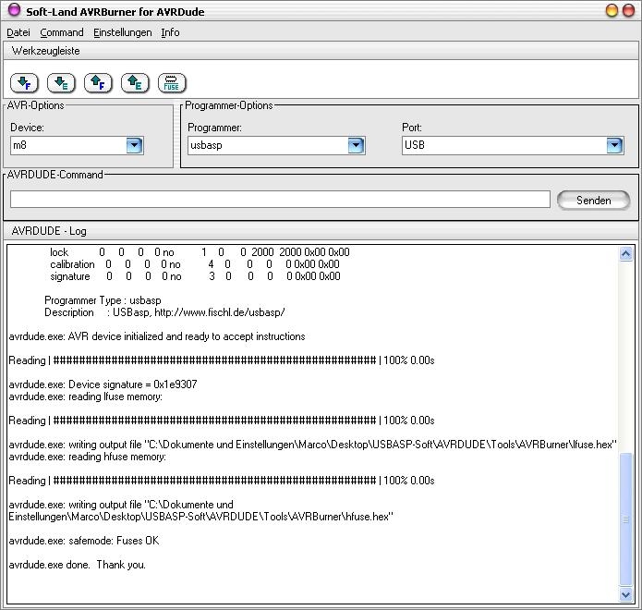
Task: Click the upload EEPROM (arrow up E) icon
Action: (135, 83)
